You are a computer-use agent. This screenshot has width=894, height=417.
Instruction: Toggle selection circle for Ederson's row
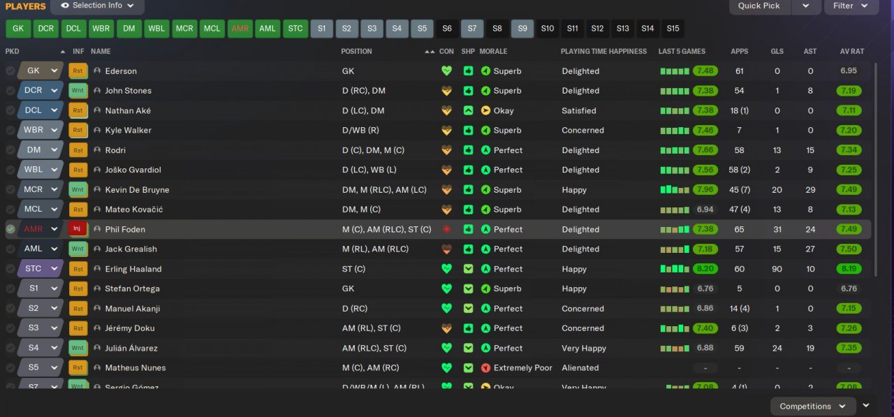[x=10, y=71]
